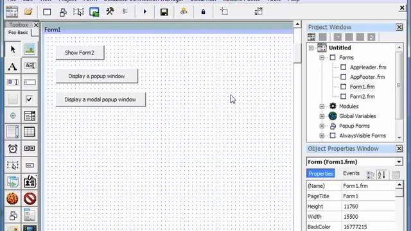
Task: Save the project with the floppy disk icon
Action: pos(164,12)
